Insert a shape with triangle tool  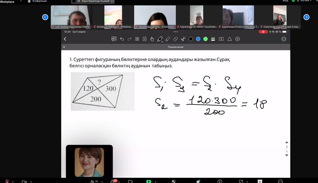[230, 39]
